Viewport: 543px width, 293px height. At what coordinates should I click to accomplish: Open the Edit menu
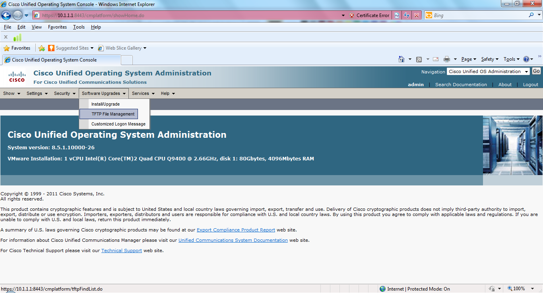[21, 27]
